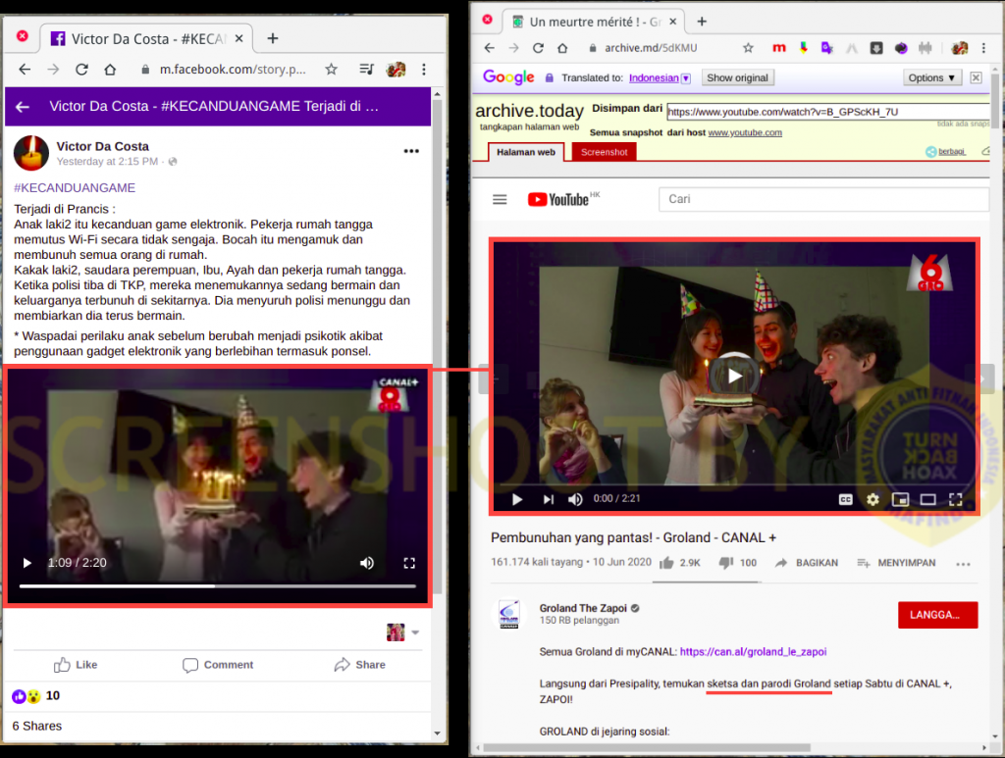The width and height of the screenshot is (1005, 758).
Task: Comment on the Victor Da Costa post
Action: (x=218, y=665)
